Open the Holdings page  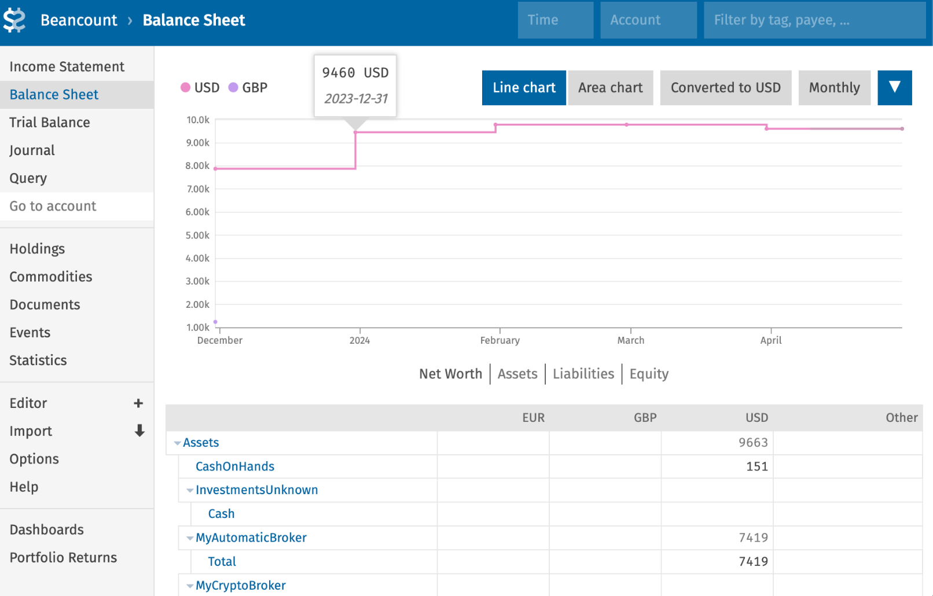pyautogui.click(x=77, y=249)
